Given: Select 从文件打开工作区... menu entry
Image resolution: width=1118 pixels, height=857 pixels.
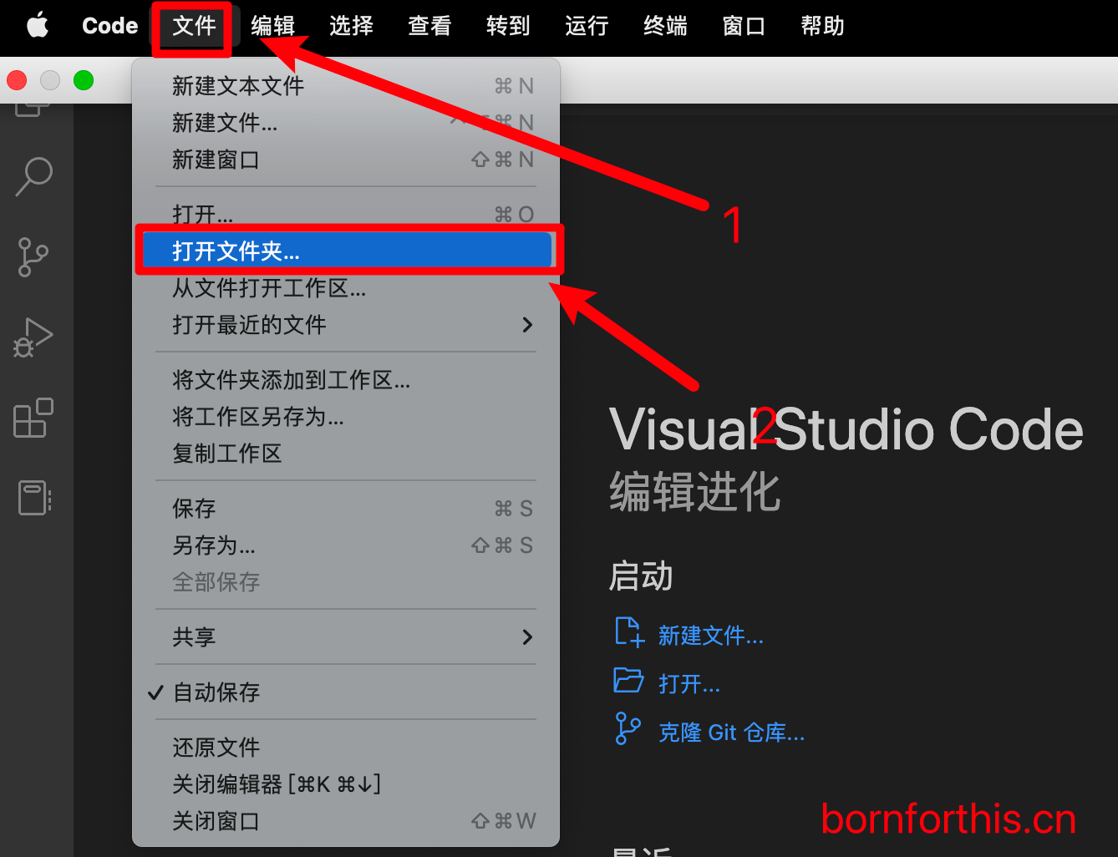Looking at the screenshot, I should click(x=346, y=288).
